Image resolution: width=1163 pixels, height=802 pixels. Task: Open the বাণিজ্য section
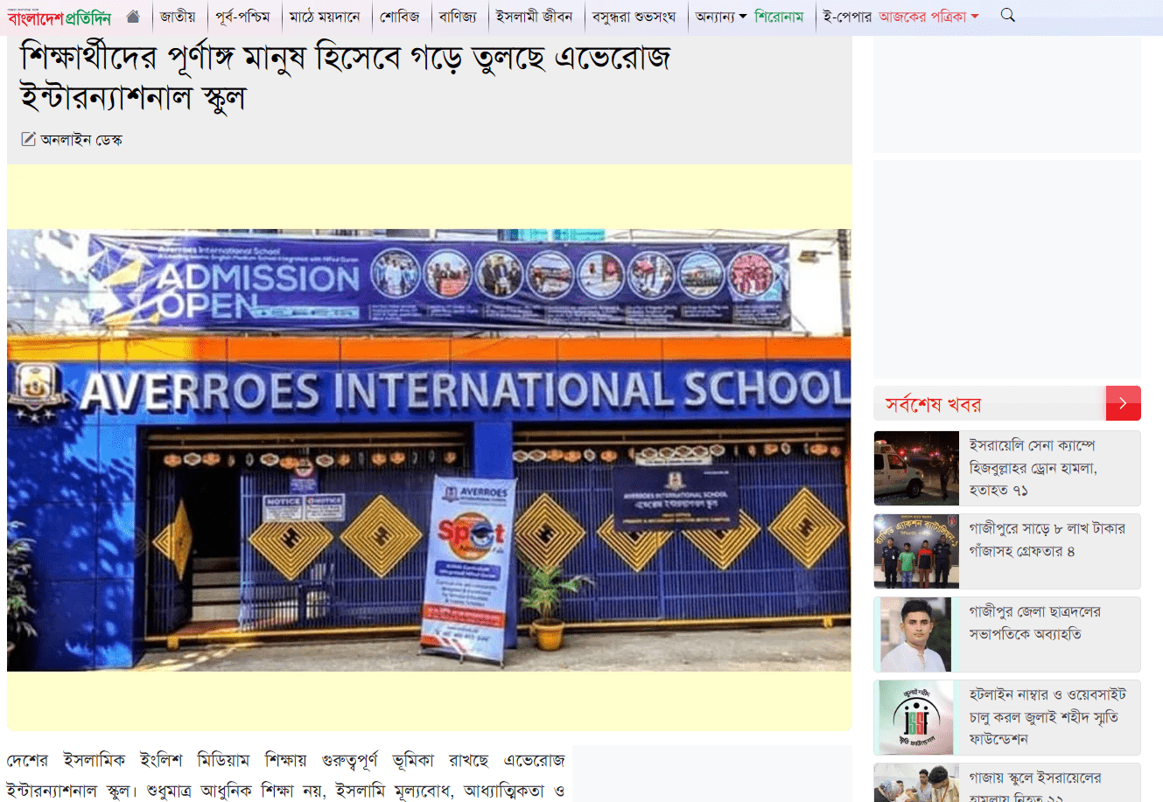(x=458, y=17)
